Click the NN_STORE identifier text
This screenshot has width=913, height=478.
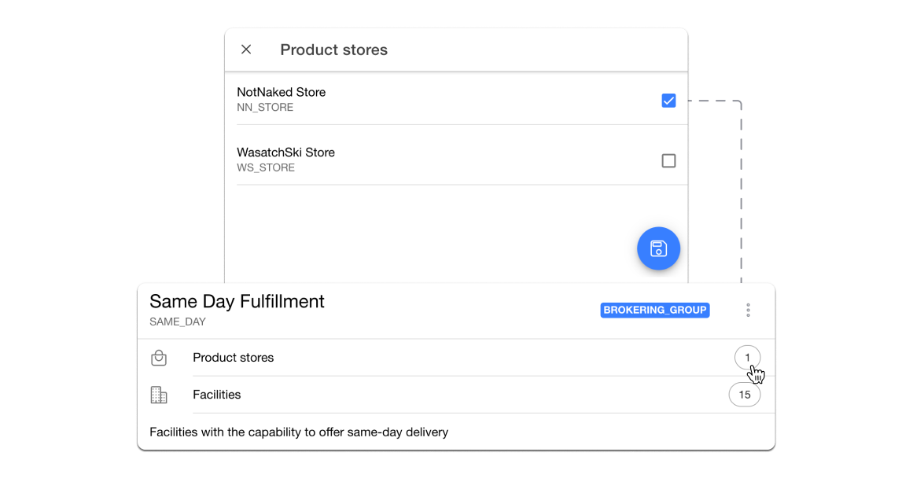(265, 108)
